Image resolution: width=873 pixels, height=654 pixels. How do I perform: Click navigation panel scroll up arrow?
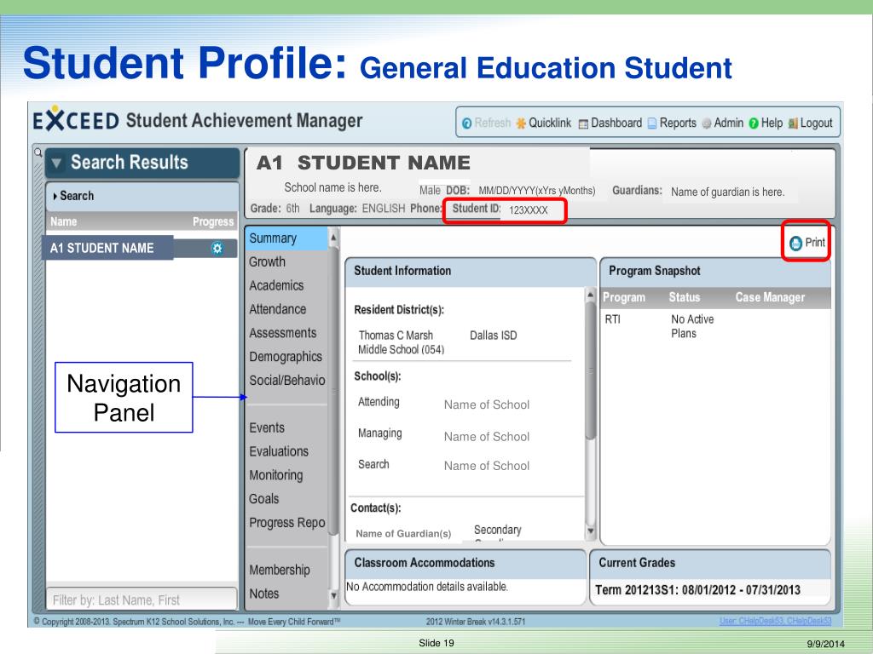point(333,238)
